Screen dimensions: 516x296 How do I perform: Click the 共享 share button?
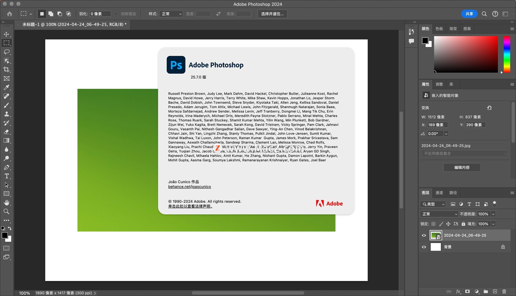pos(469,14)
